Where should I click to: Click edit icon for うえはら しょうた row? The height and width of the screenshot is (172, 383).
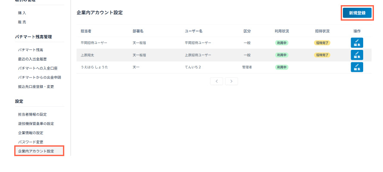357,67
